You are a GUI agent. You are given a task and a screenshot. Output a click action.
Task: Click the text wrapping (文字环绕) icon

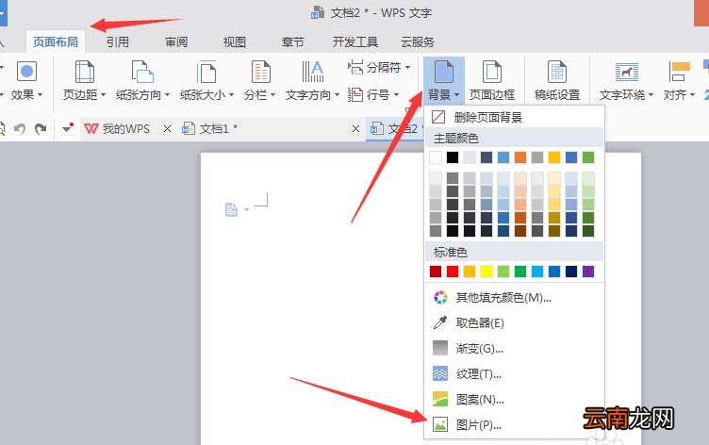[627, 72]
